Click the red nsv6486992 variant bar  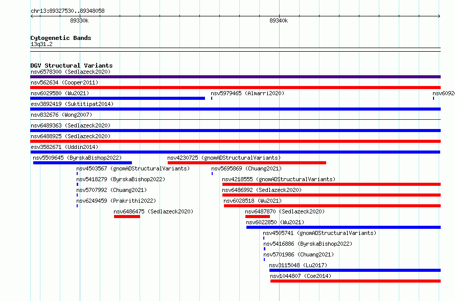coord(331,195)
